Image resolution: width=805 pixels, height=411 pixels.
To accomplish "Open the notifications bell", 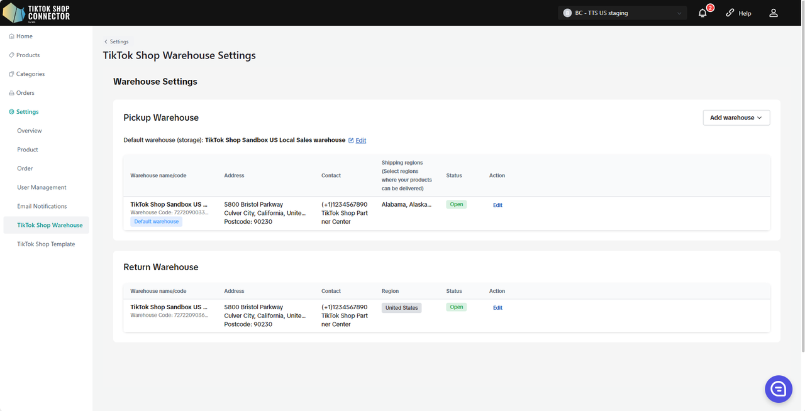I will tap(702, 13).
